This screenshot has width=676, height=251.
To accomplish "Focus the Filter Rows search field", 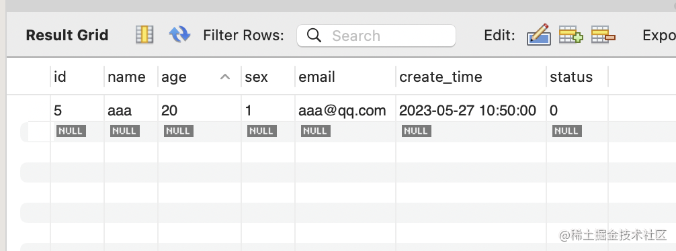I will pyautogui.click(x=376, y=36).
